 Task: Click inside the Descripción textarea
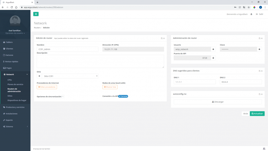coord(100,61)
